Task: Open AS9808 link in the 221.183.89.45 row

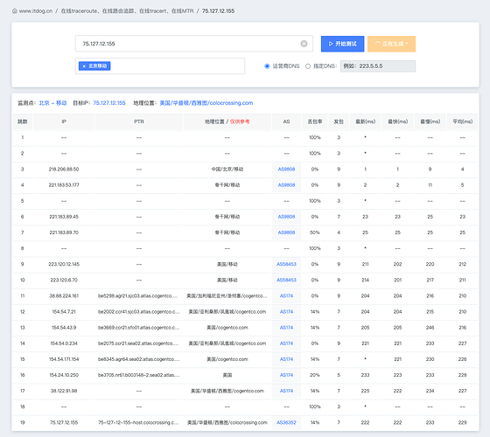Action: pyautogui.click(x=286, y=217)
